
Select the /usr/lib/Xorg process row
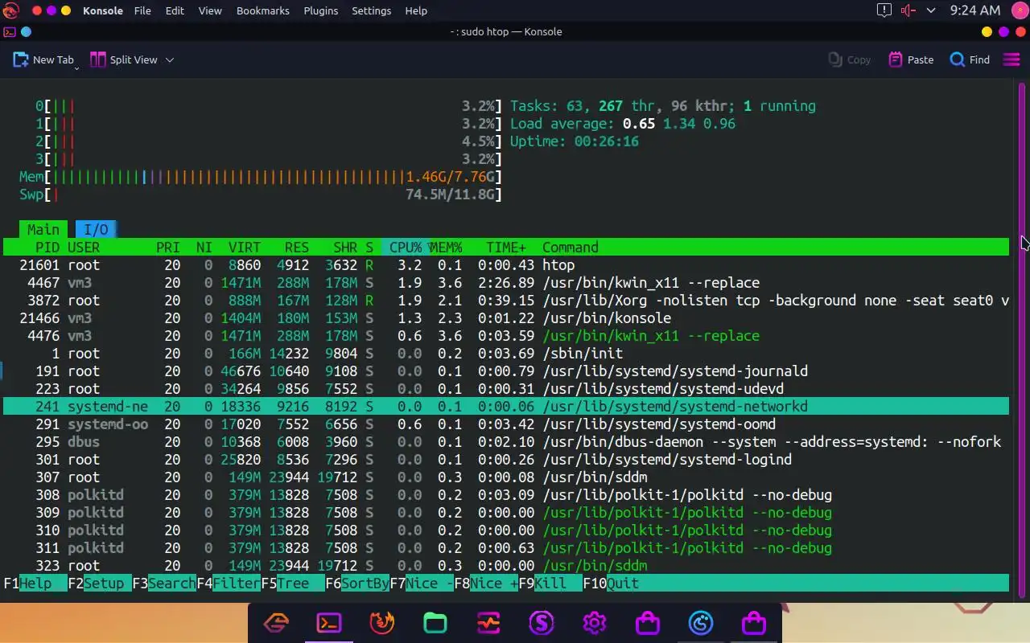(506, 301)
